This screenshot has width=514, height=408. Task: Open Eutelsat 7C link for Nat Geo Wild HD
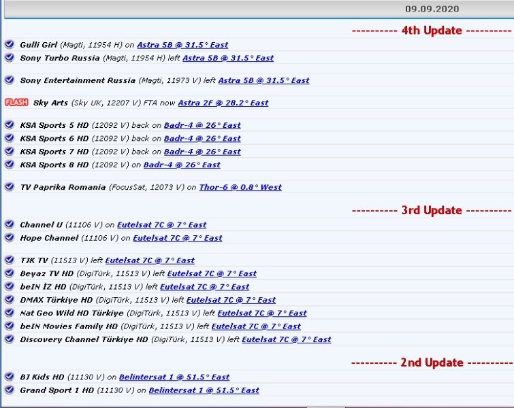[x=262, y=313]
